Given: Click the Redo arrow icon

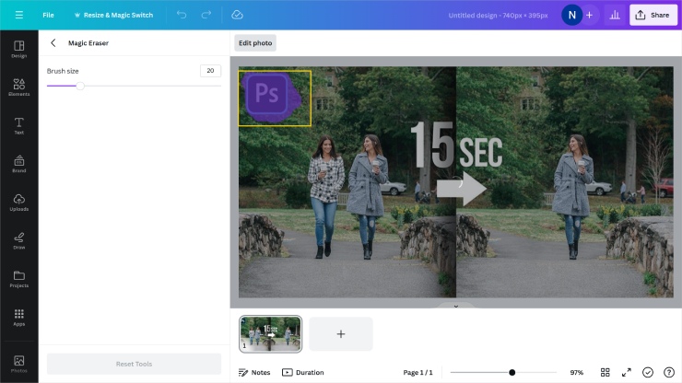Looking at the screenshot, I should [x=206, y=16].
